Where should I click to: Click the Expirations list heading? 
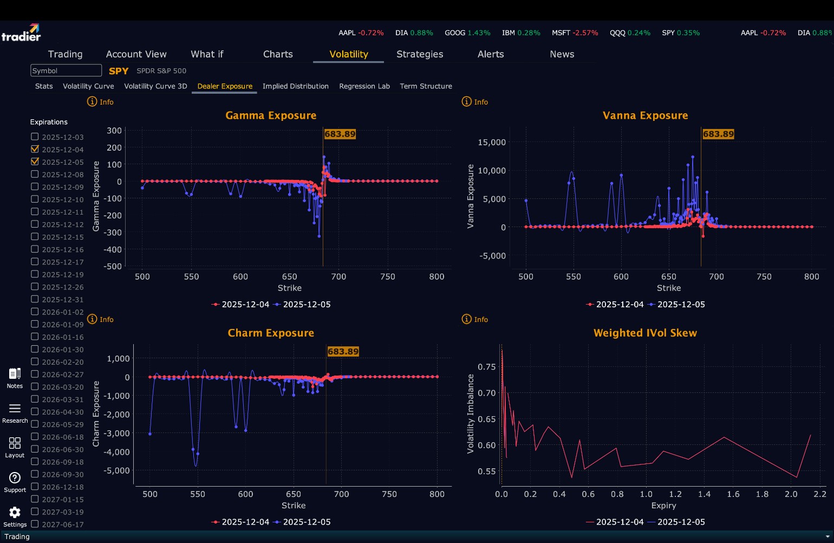point(49,122)
